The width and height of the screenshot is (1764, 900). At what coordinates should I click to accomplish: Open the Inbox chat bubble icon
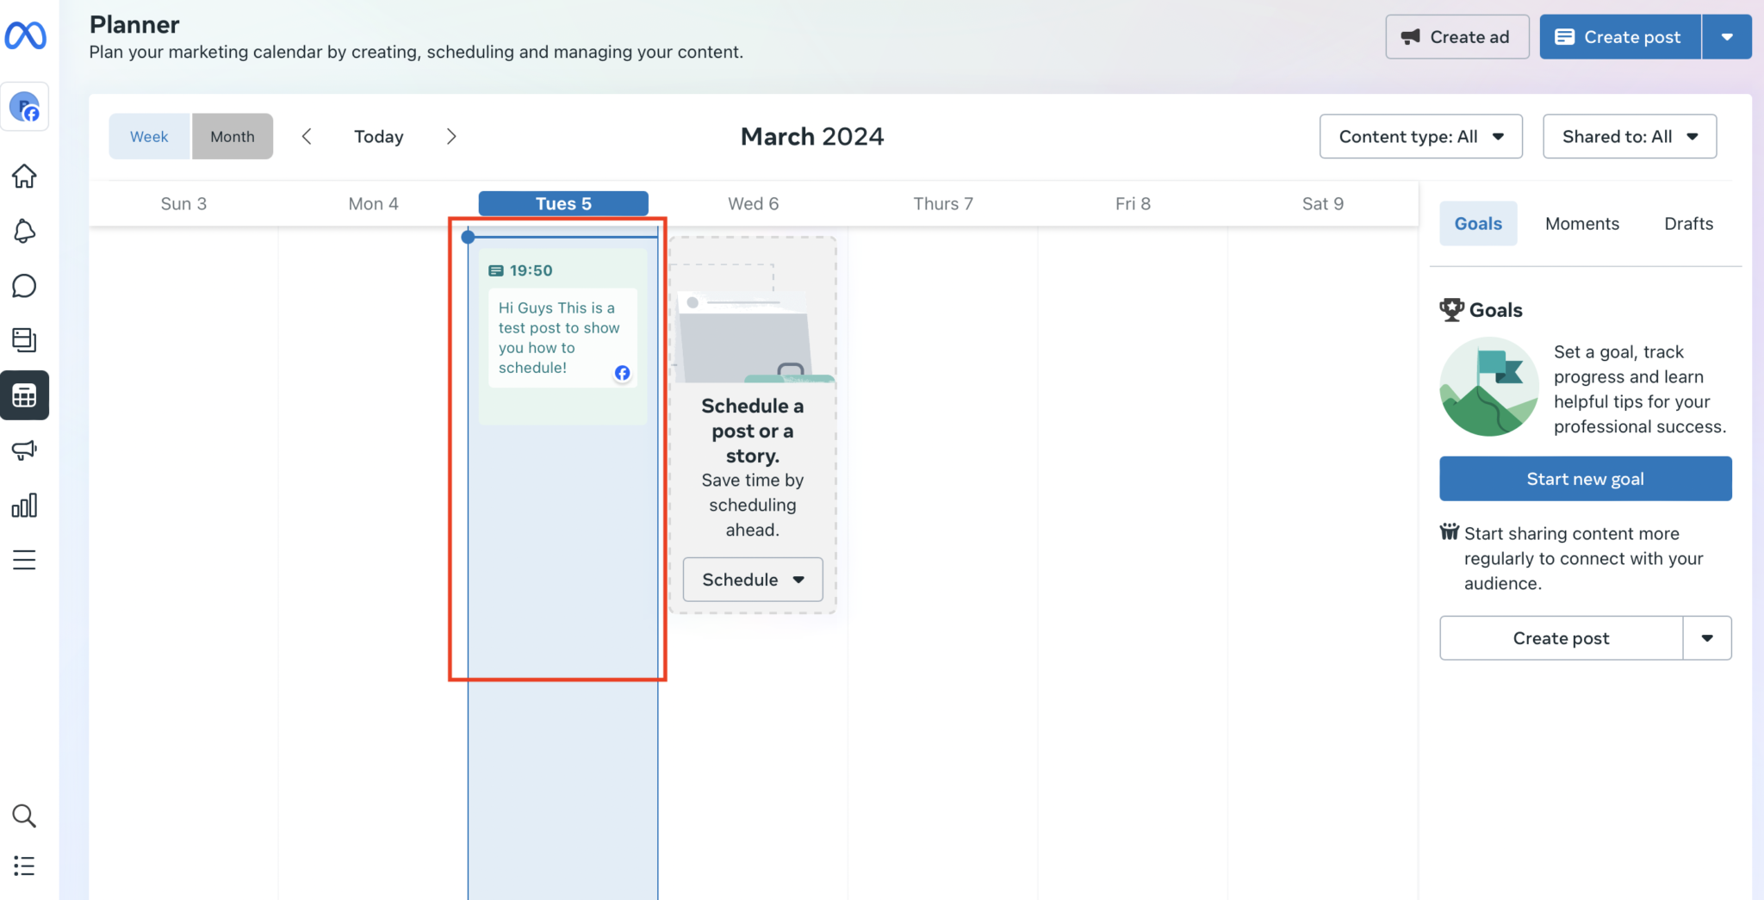[x=24, y=286]
